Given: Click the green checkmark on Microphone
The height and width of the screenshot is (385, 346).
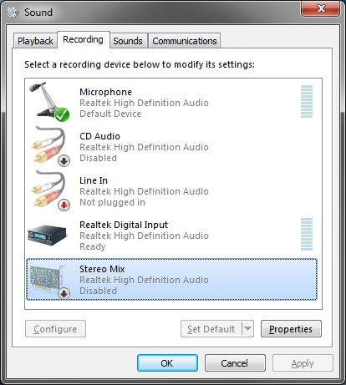Looking at the screenshot, I should (x=62, y=114).
